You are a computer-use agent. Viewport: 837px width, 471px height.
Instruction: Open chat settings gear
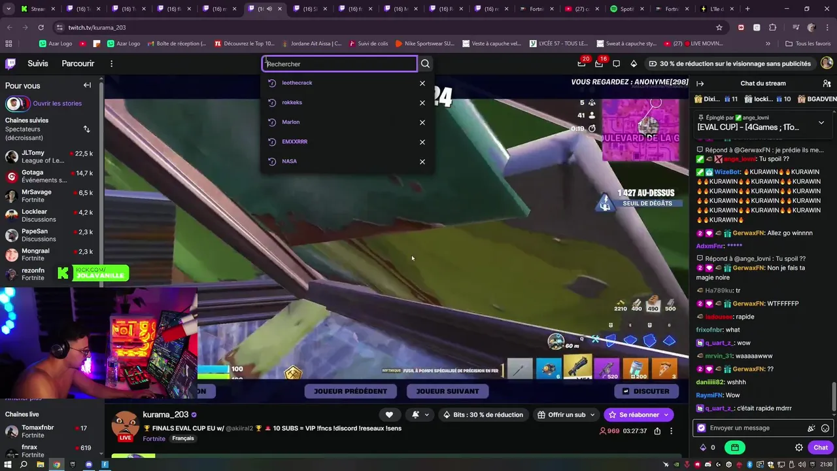tap(798, 447)
